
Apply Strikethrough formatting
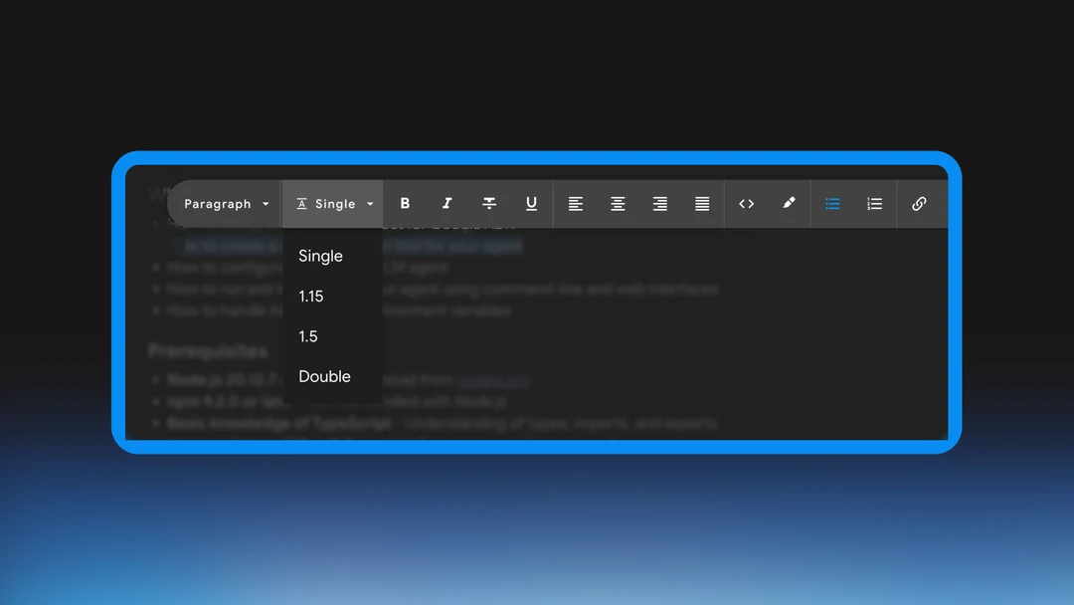489,204
